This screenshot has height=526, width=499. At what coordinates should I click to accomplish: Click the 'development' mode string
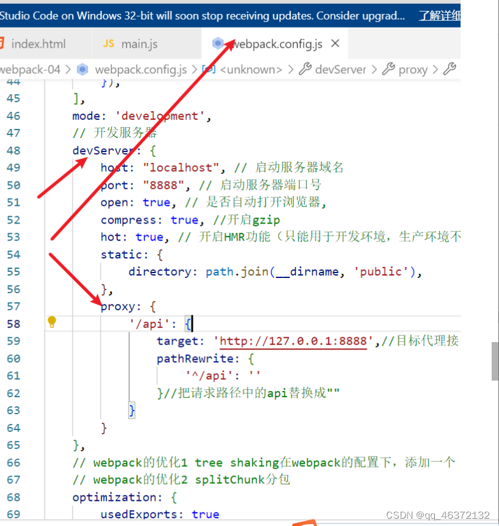(x=160, y=116)
